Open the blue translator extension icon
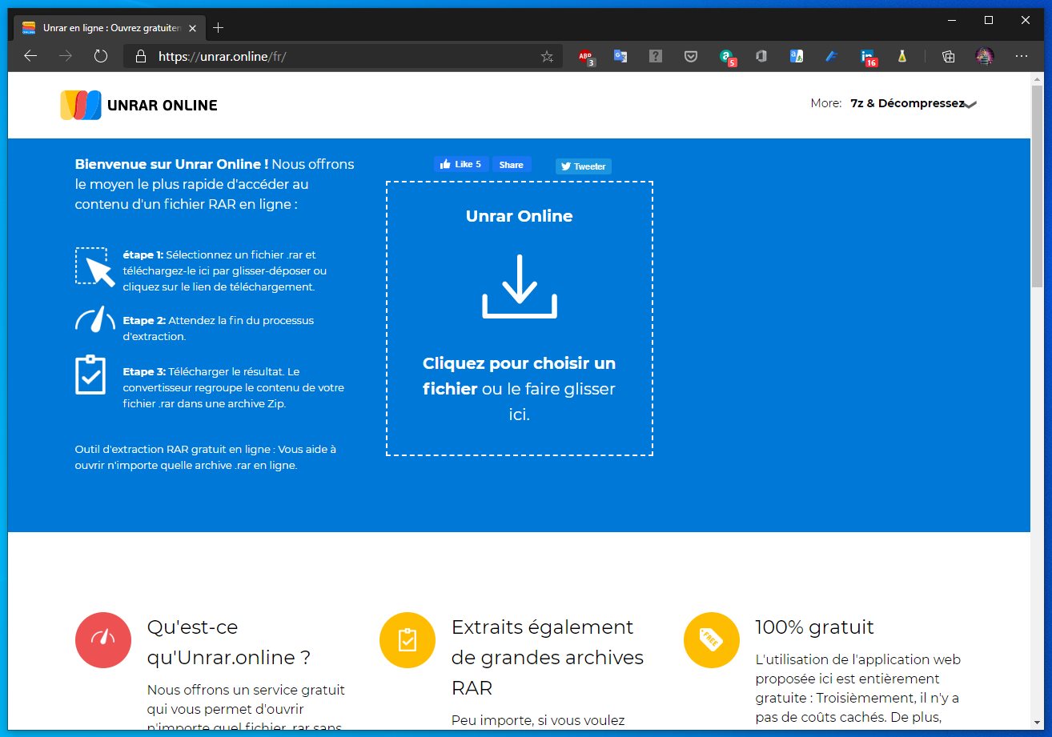Image resolution: width=1052 pixels, height=737 pixels. coord(797,56)
